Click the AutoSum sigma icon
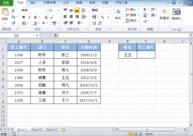193x136 pixels. [x=145, y=9]
